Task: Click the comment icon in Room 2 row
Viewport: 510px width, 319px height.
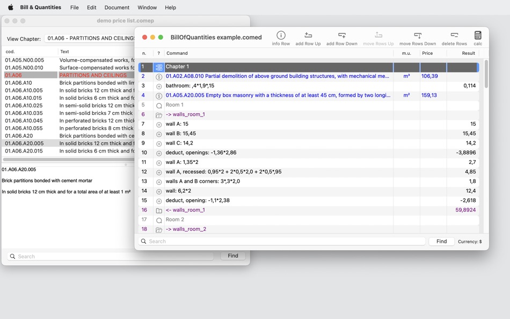Action: [x=159, y=220]
